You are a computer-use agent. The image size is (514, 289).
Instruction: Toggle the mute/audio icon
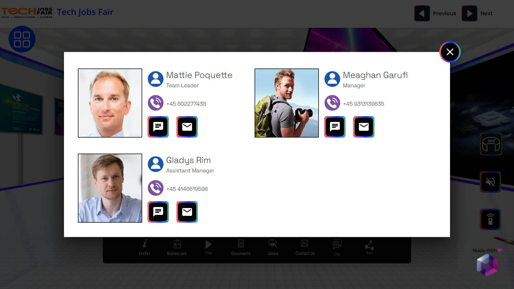pyautogui.click(x=490, y=182)
